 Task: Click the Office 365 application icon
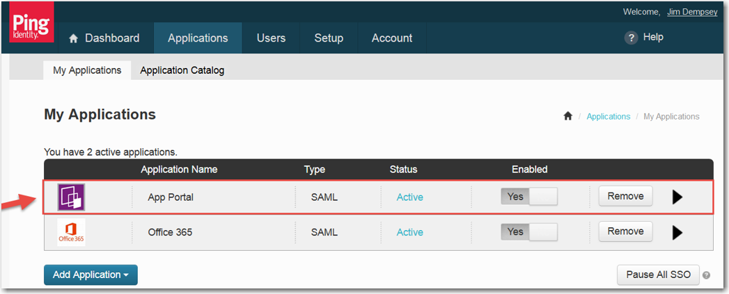(71, 232)
